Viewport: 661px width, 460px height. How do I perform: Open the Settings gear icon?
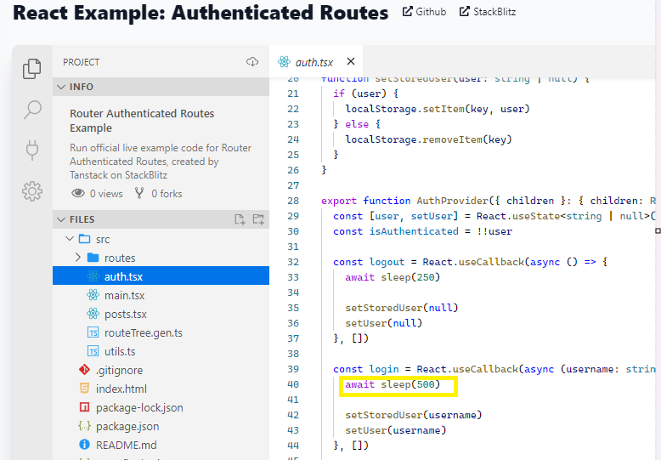(32, 191)
